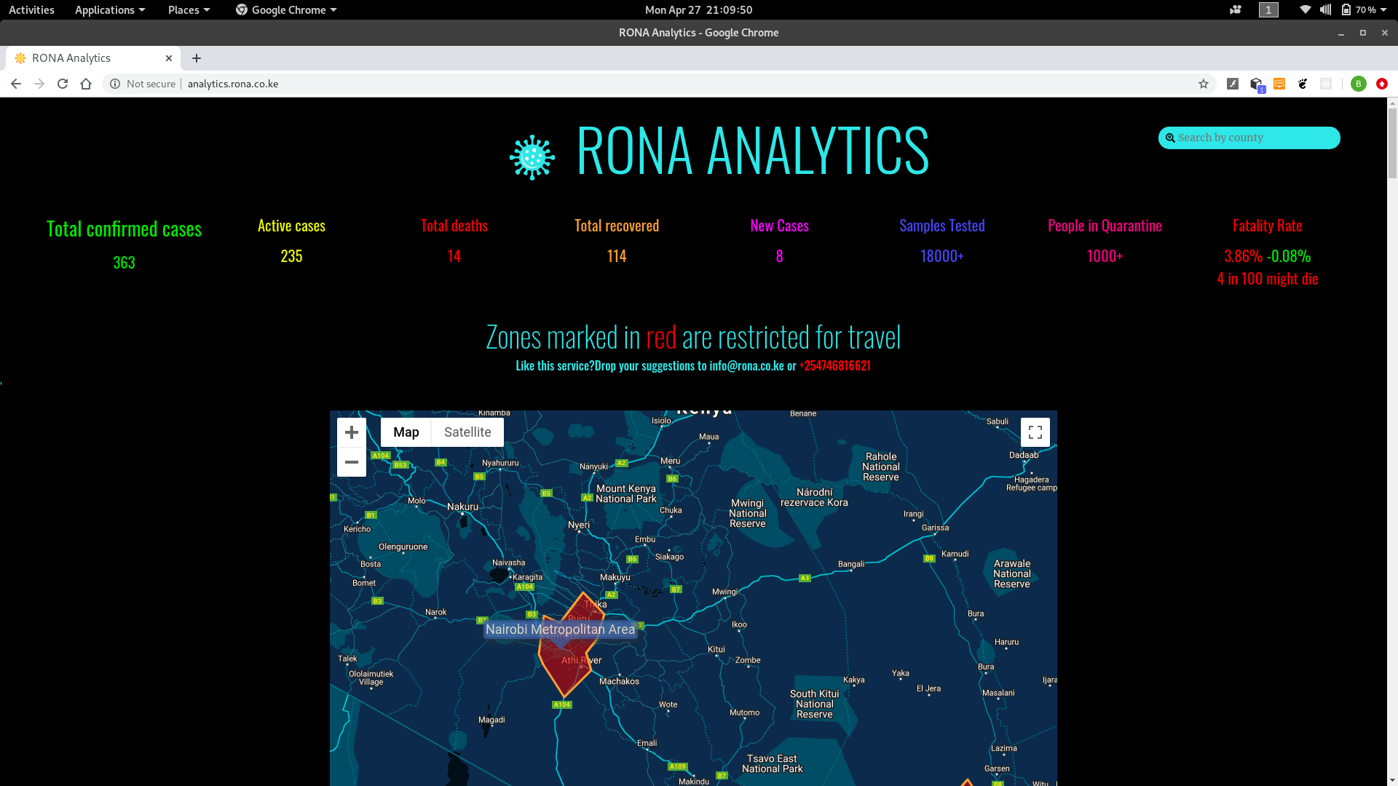Switch the map to Satellite view

[x=467, y=432]
